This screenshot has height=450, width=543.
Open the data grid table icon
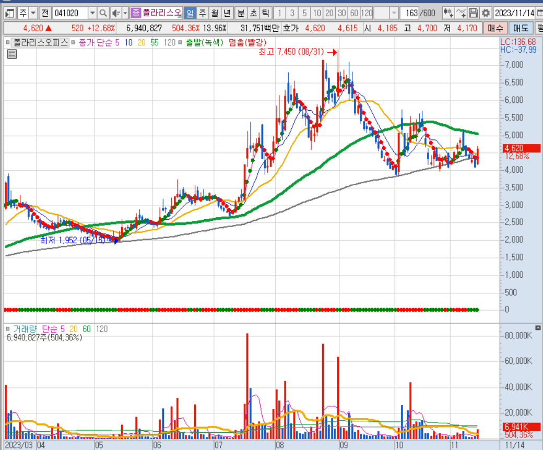12,54
